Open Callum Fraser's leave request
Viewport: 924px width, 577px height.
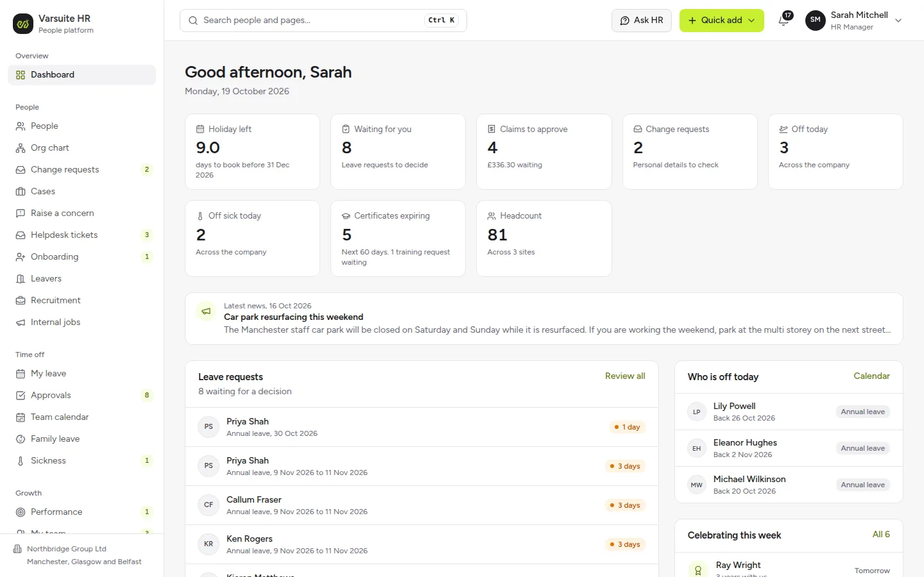pyautogui.click(x=422, y=505)
